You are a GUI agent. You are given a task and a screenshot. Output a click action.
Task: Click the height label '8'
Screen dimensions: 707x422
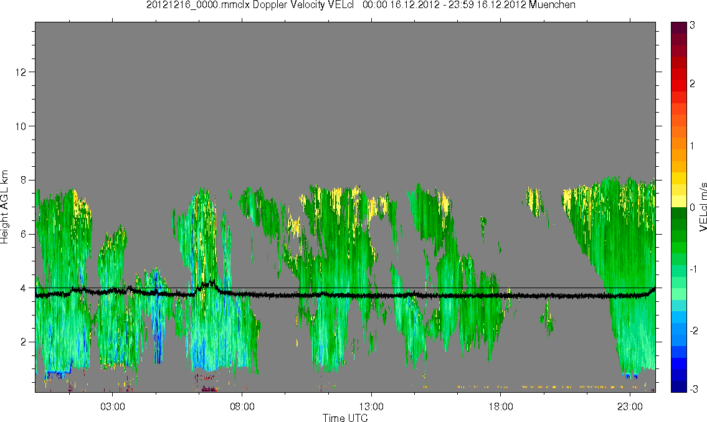[23, 180]
